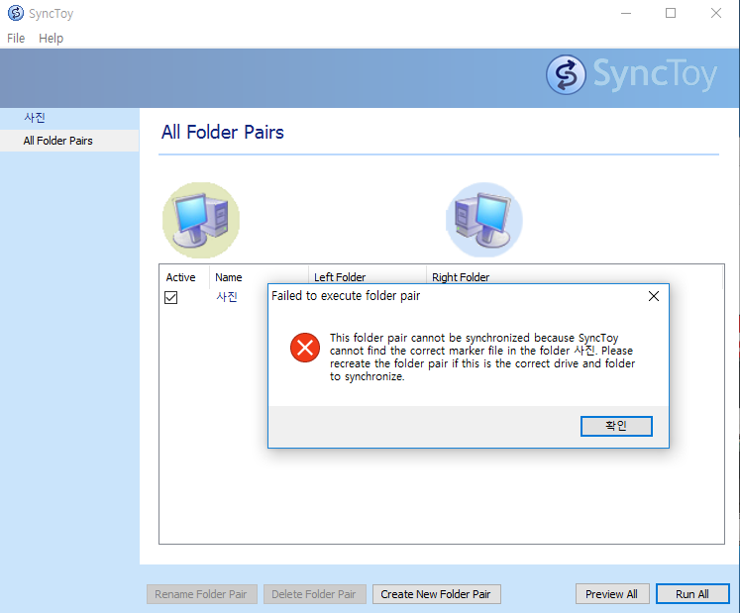Select 사진 folder pair in sidebar
This screenshot has width=740, height=613.
[69, 118]
